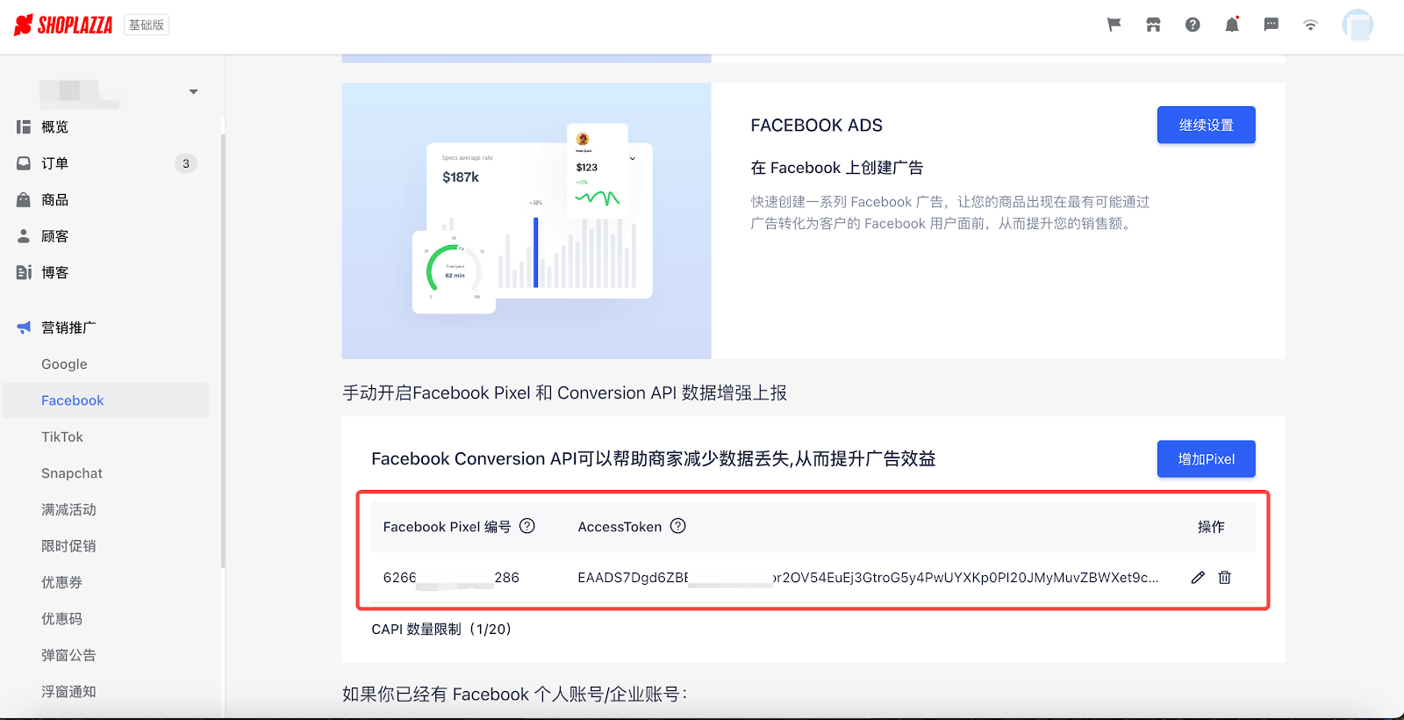
Task: Open 限时促销 in sidebar
Action: click(x=68, y=546)
